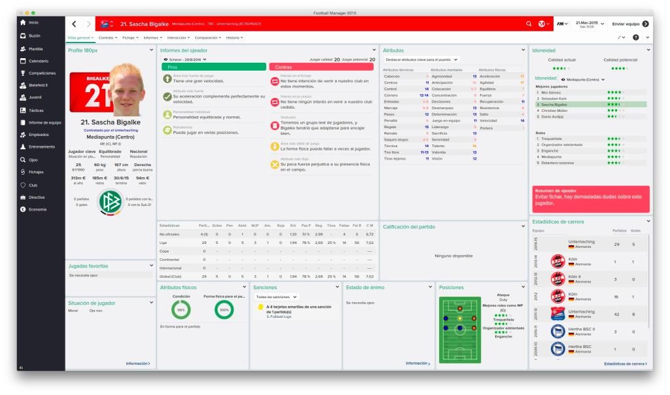Open the Estadísticas de carrera link
Image resolution: width=670 pixels, height=395 pixels.
pos(626,364)
